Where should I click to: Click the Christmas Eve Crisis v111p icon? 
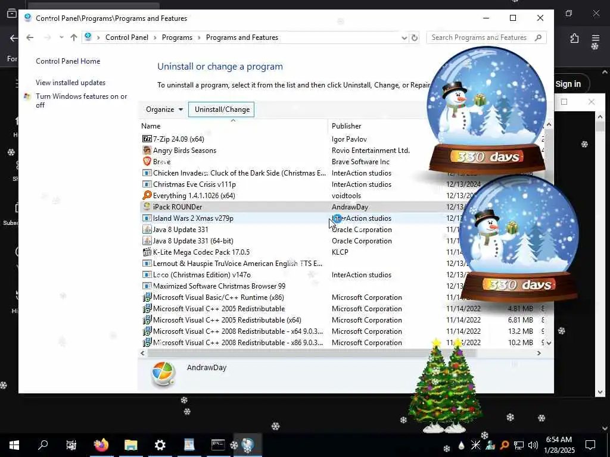147,184
